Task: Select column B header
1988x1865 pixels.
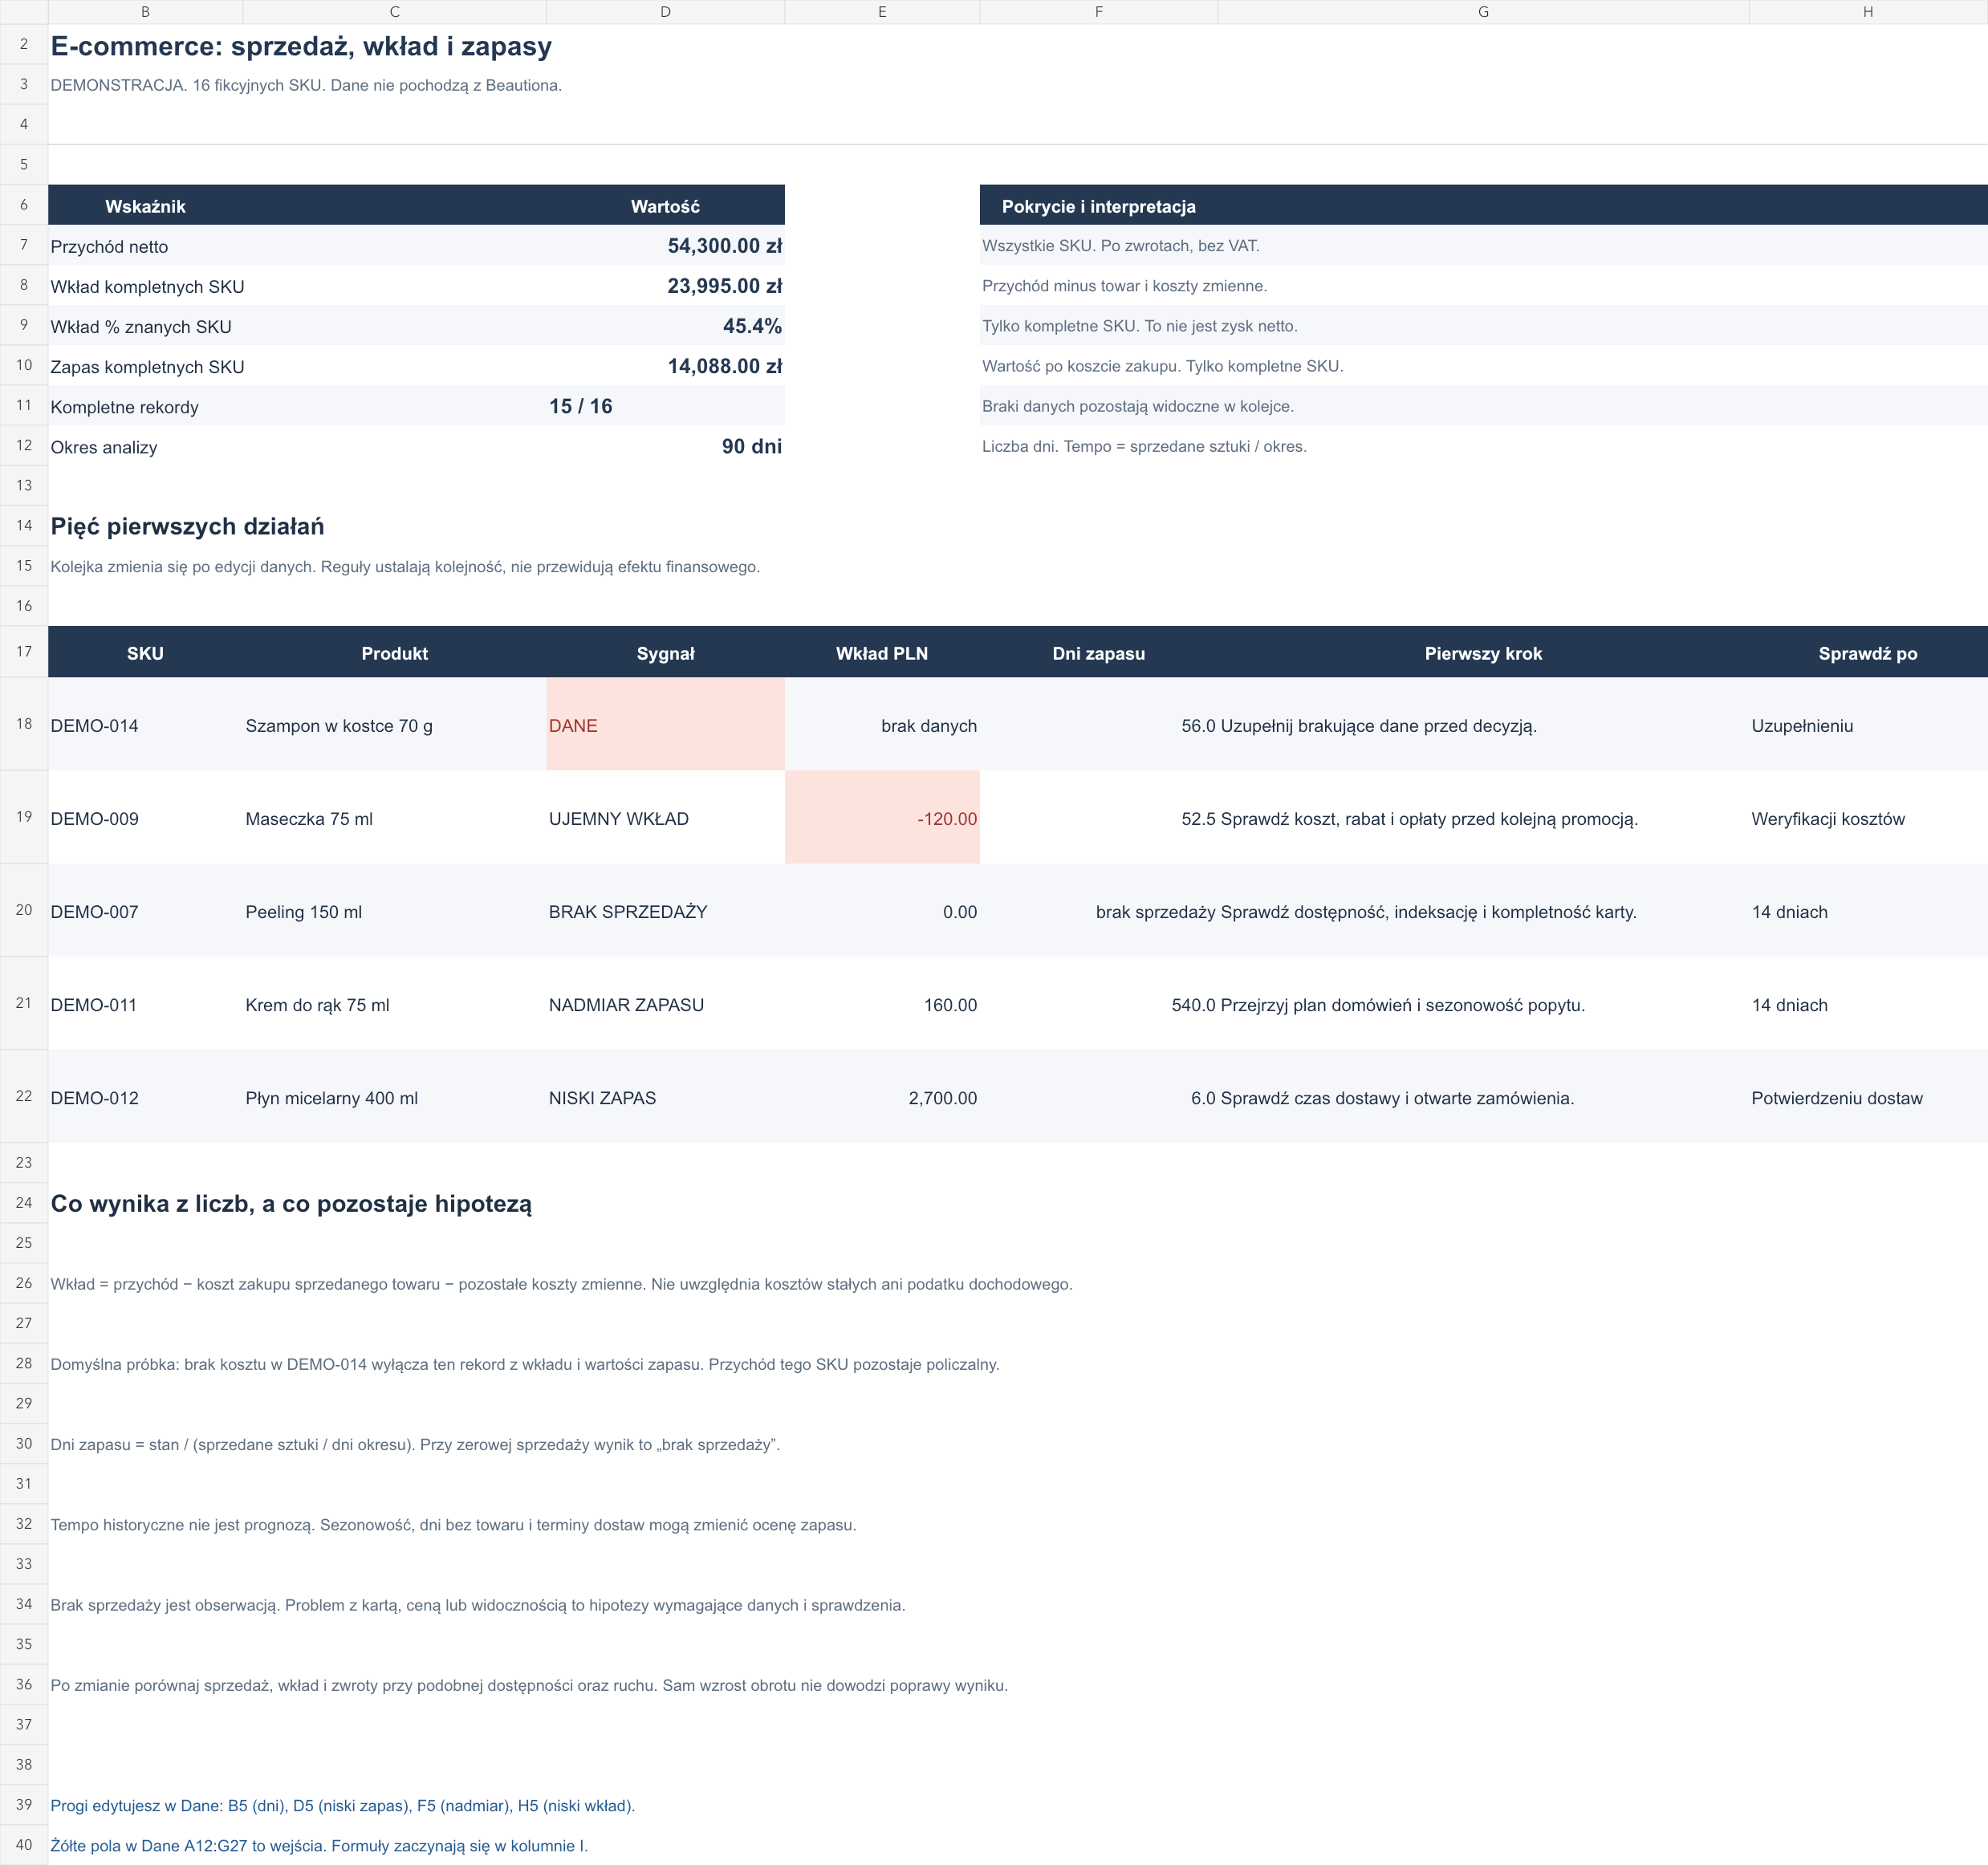Action: coord(145,12)
